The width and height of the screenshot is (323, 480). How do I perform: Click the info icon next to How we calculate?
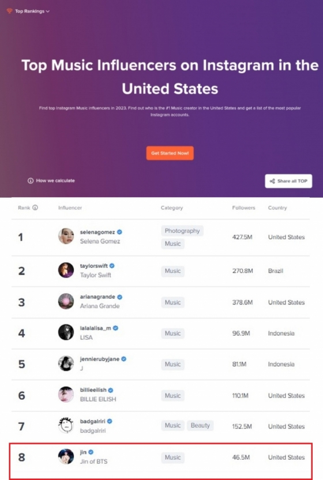(31, 181)
